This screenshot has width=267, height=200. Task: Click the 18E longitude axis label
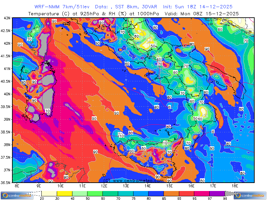coord(235,186)
